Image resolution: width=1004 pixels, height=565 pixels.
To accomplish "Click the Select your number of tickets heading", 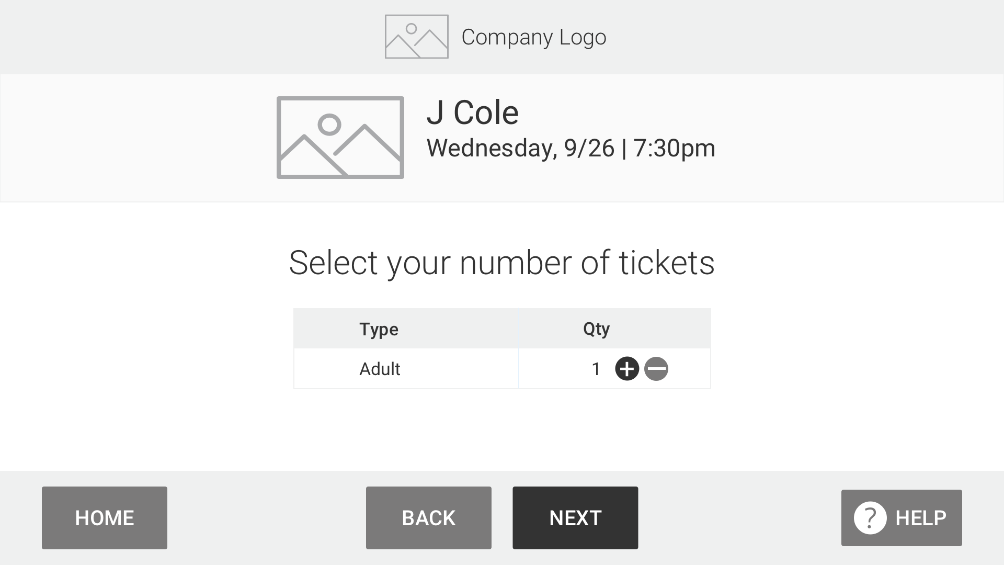I will (x=502, y=263).
